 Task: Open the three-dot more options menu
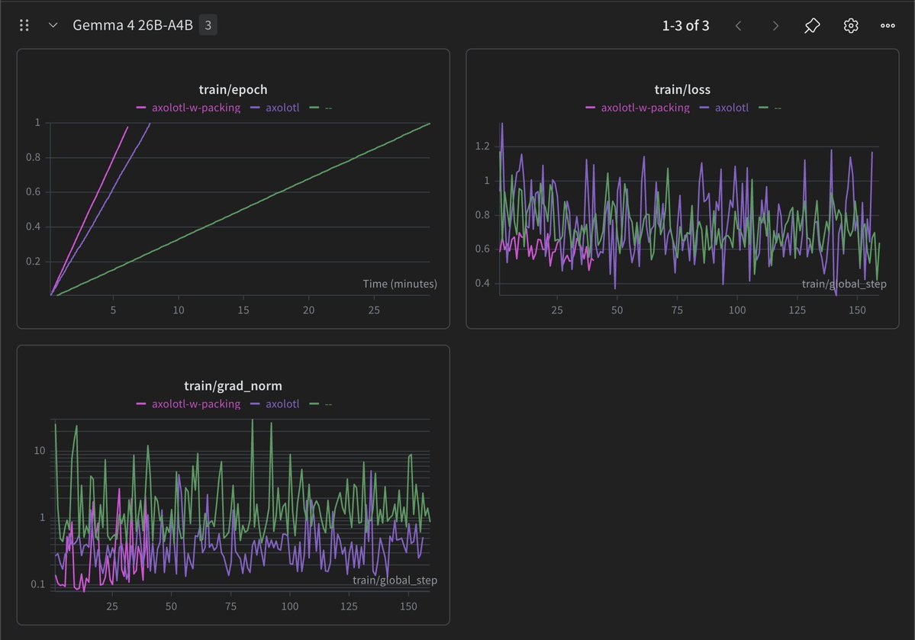(888, 25)
